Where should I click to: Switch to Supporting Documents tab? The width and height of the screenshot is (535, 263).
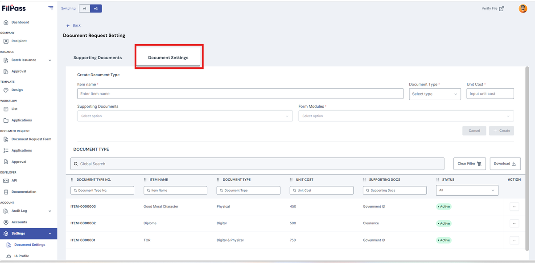(x=98, y=58)
